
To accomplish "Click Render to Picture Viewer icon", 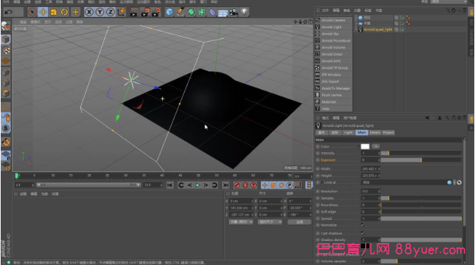I will click(x=144, y=12).
